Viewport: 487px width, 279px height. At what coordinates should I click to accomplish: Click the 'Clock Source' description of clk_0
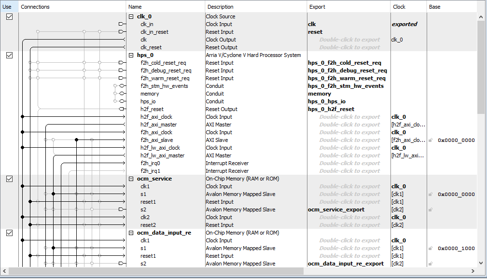pos(220,16)
